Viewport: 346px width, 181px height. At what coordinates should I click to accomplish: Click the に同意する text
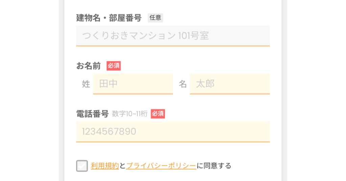214,166
